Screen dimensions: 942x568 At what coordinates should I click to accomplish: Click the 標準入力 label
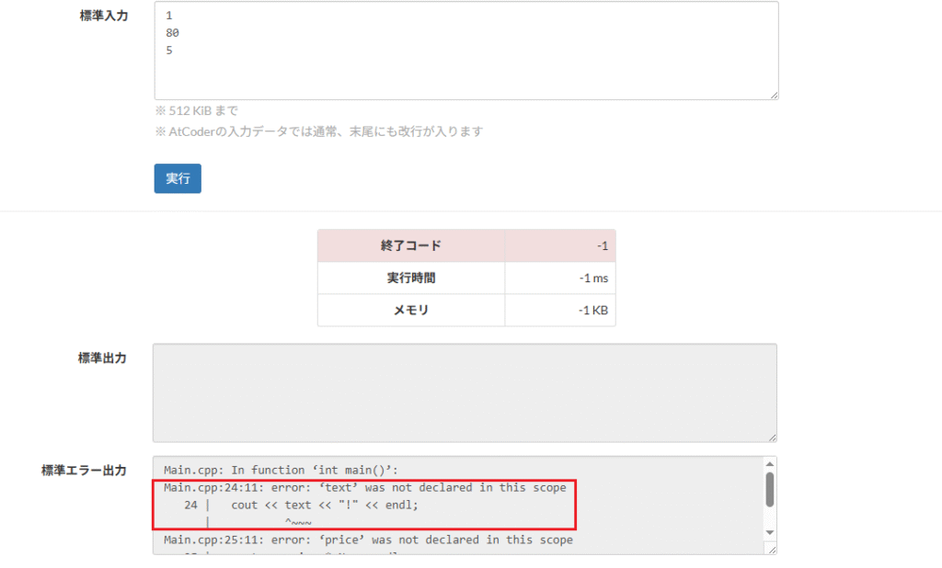point(103,16)
